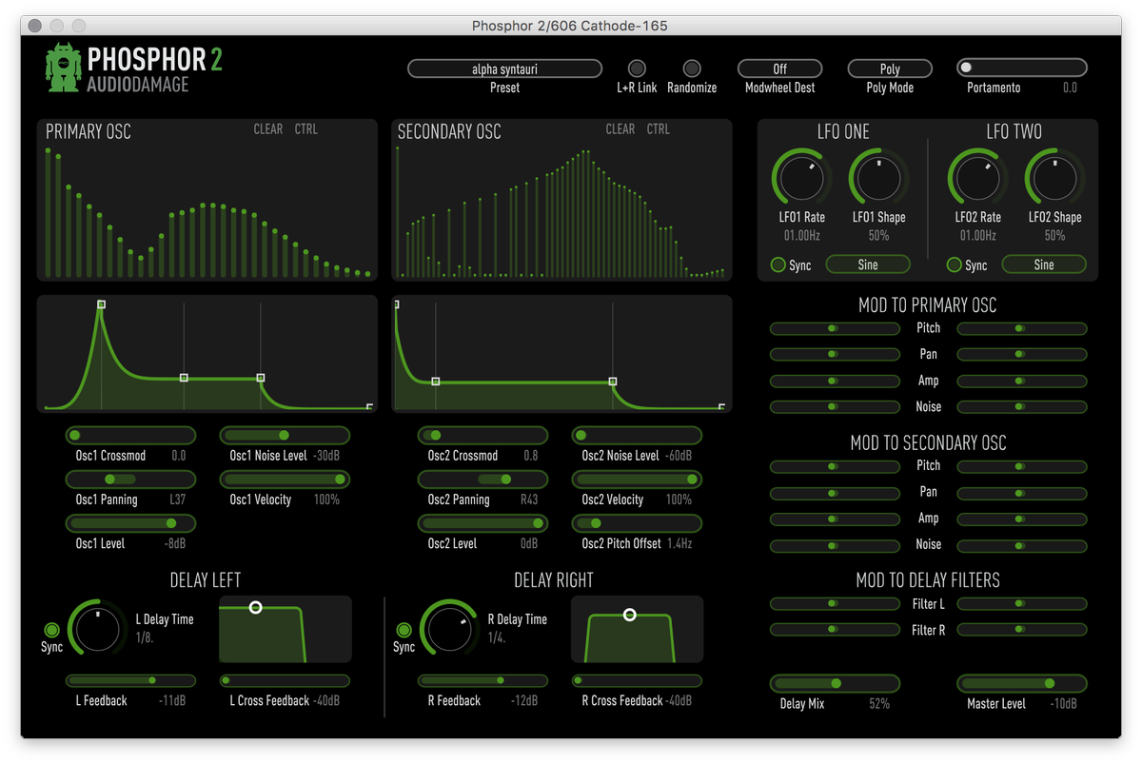Image resolution: width=1142 pixels, height=764 pixels.
Task: Click LFO One Pan slider for Primary Osc
Action: click(x=835, y=355)
